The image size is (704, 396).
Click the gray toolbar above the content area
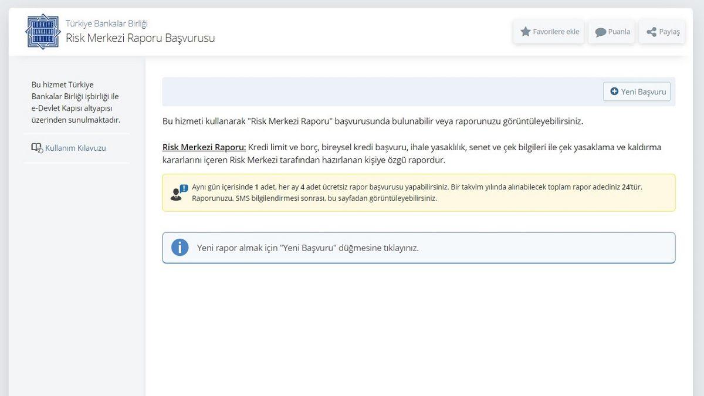pyautogui.click(x=381, y=92)
